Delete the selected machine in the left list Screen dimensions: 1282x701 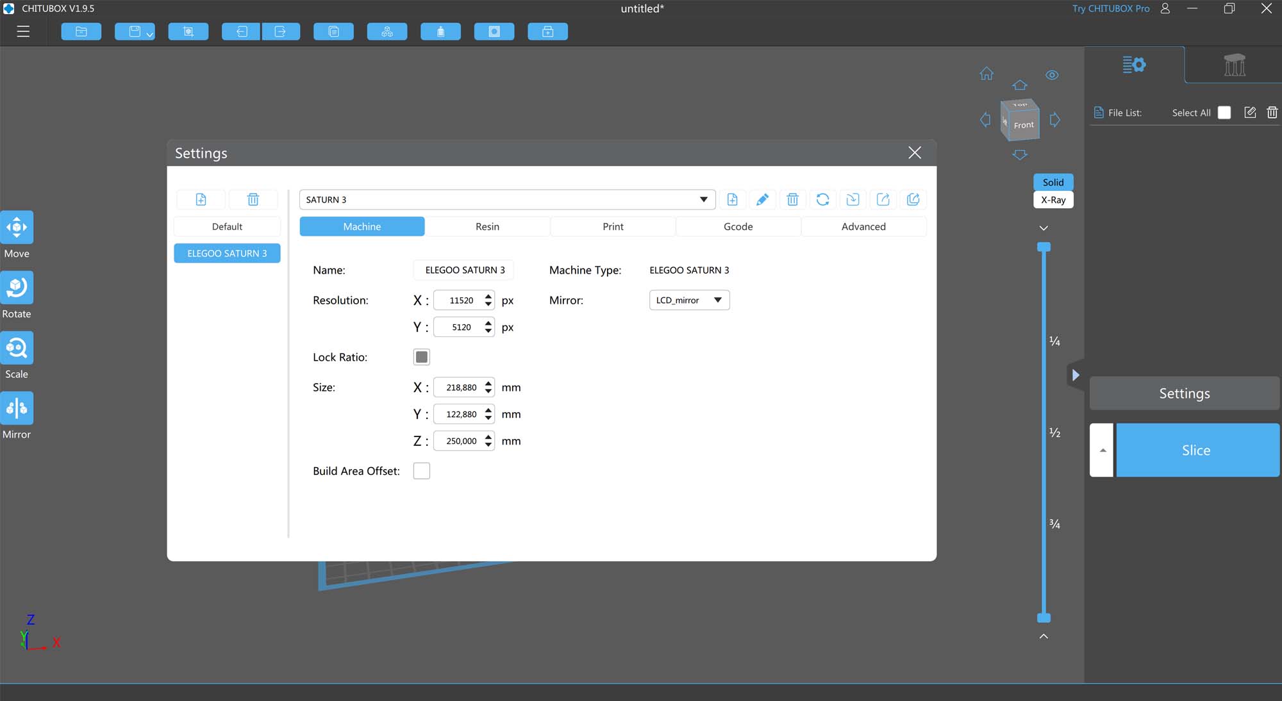click(253, 199)
